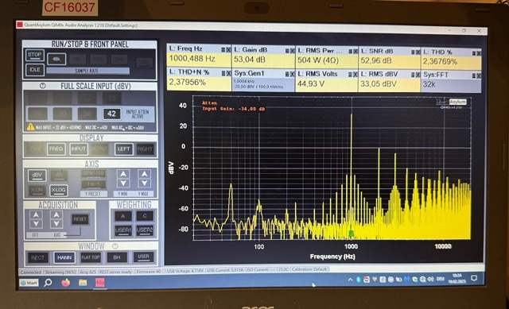
Task: Select XLOG frequency axis
Action: [58, 190]
